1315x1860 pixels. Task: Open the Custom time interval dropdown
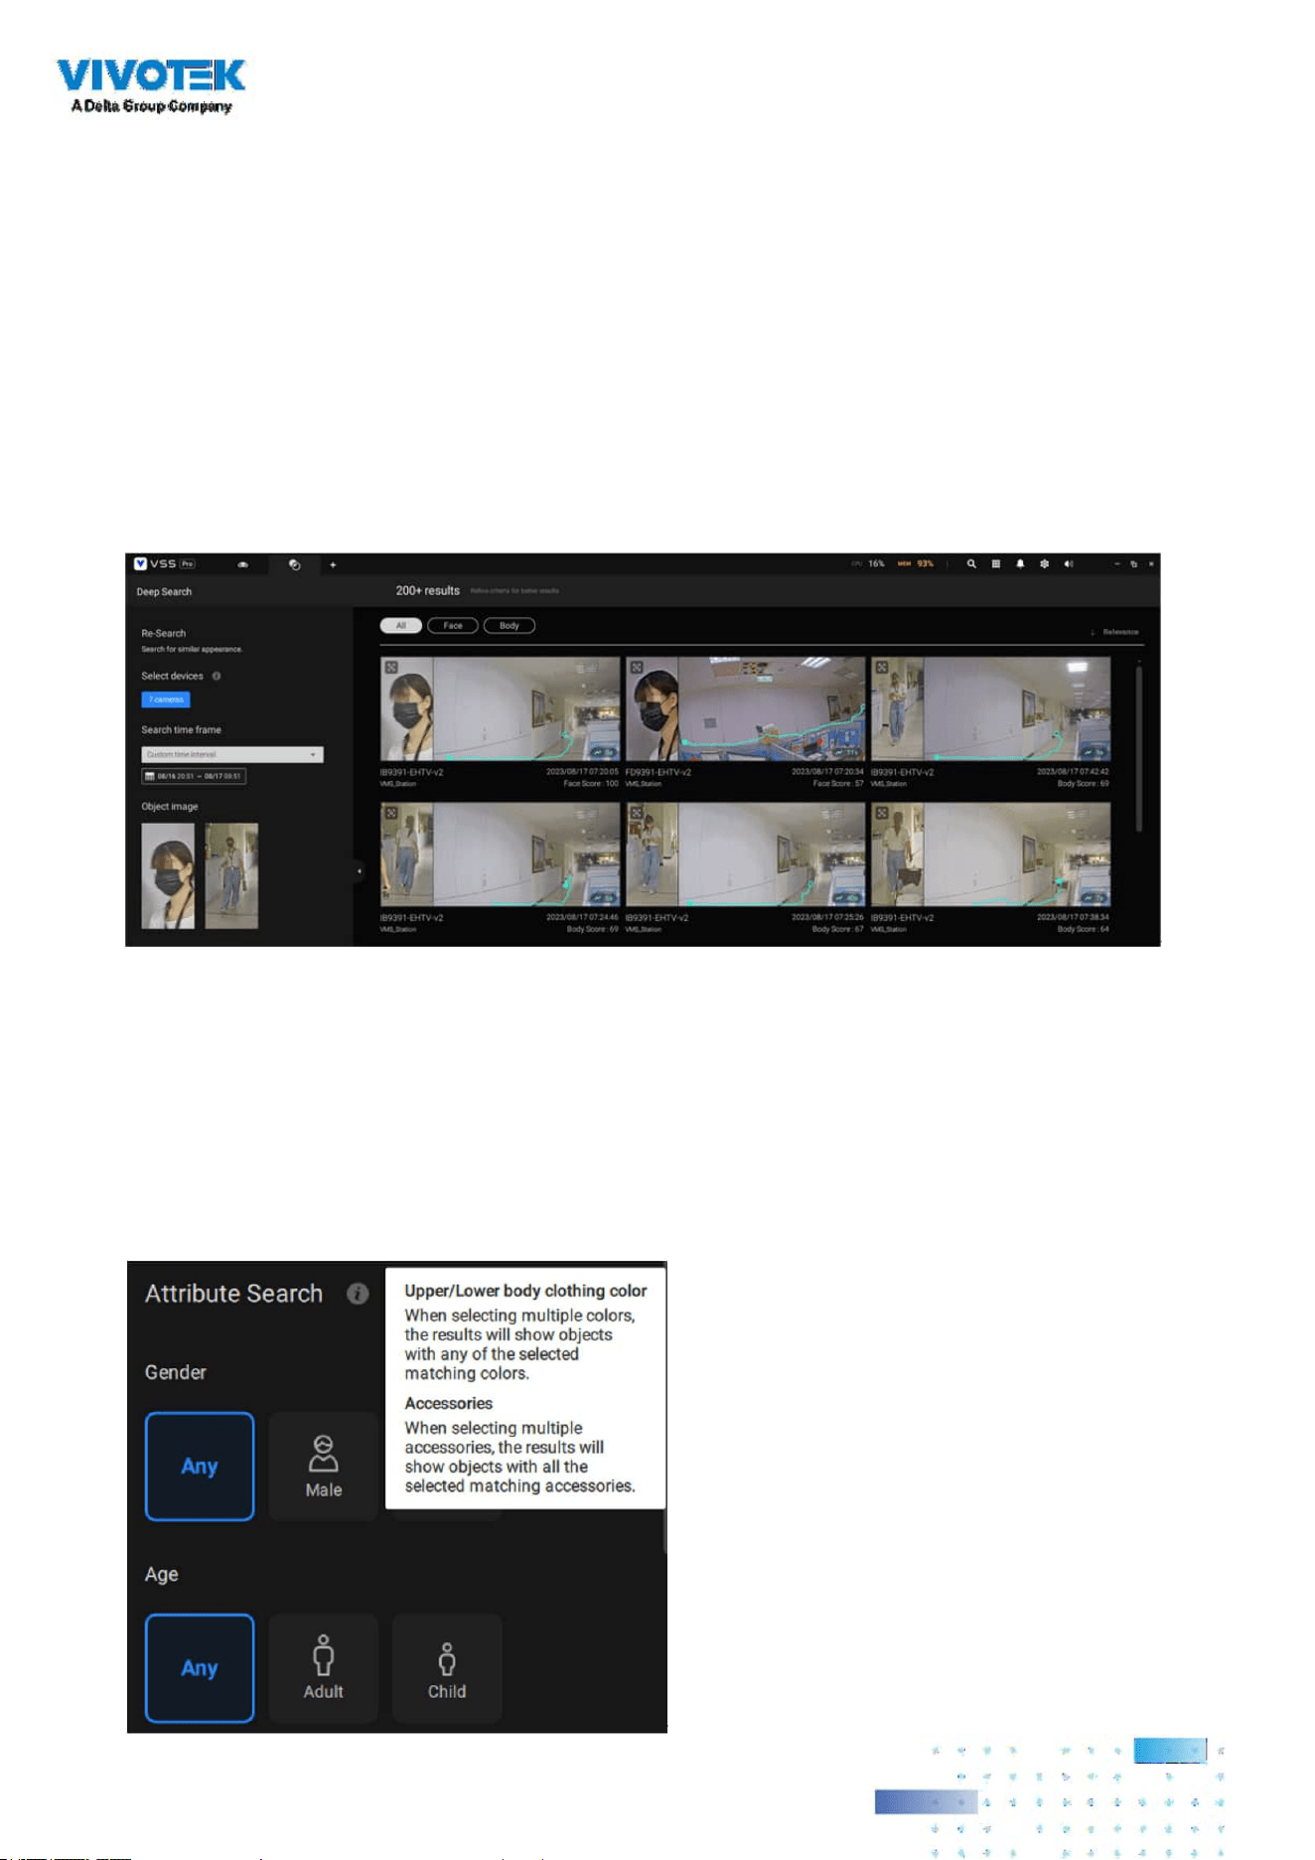click(232, 754)
